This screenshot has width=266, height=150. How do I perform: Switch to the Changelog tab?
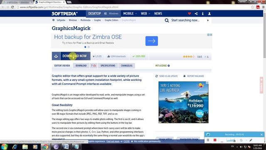(x=127, y=66)
